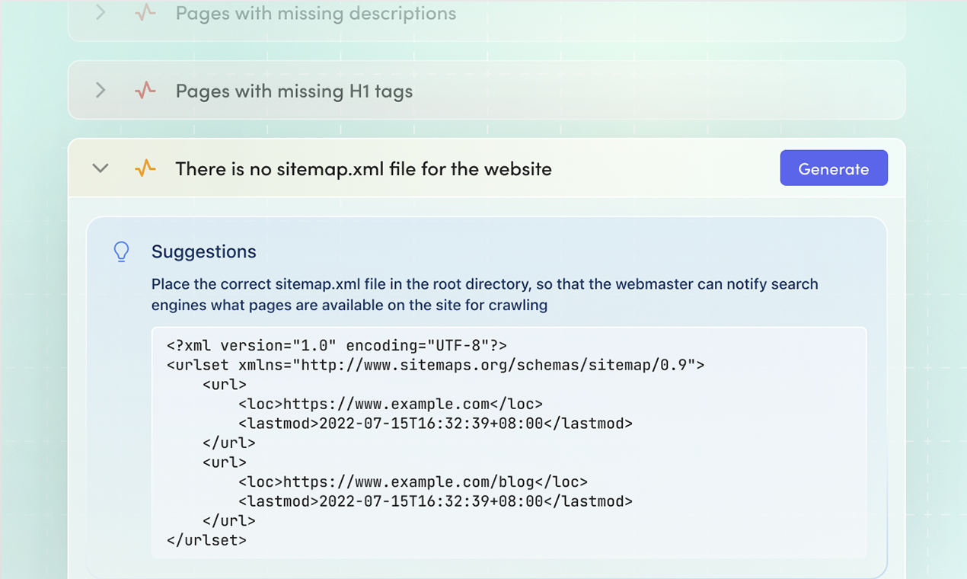Click the lightbulb Suggestions icon
Image resolution: width=967 pixels, height=579 pixels.
pos(121,252)
